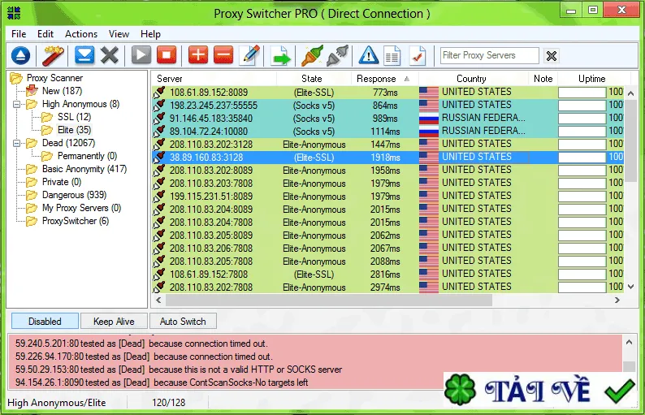
Task: Toggle the Disabled mode button
Action: point(45,322)
